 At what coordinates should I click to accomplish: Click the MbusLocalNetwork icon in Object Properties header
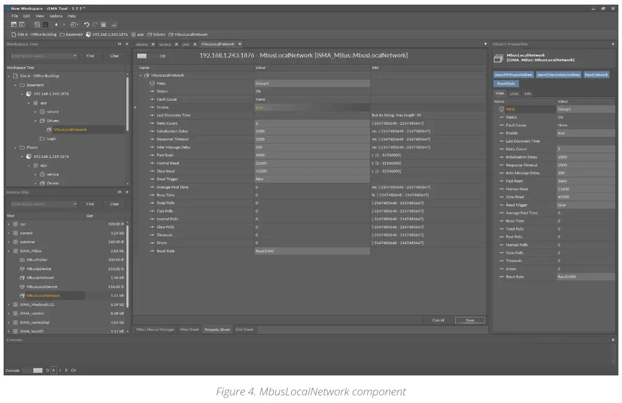[x=498, y=58]
